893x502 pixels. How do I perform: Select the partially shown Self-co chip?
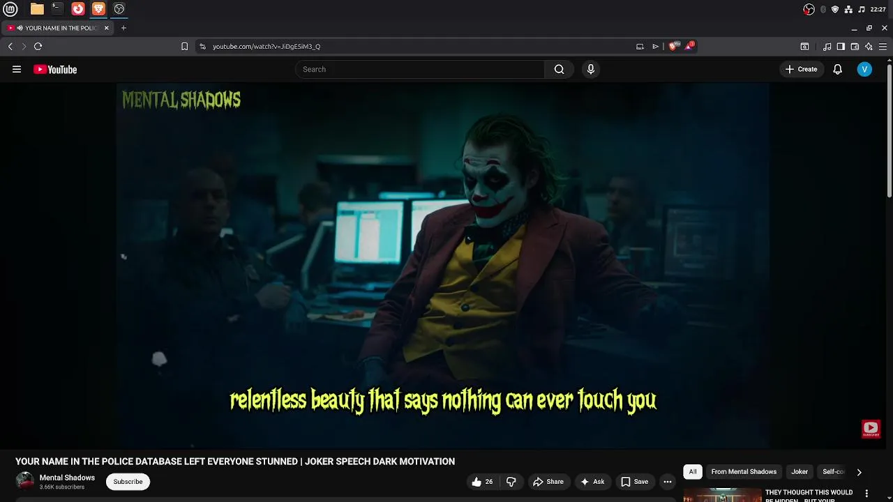[833, 472]
